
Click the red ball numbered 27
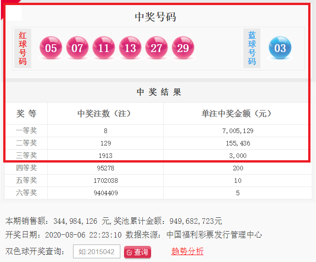[x=156, y=48]
